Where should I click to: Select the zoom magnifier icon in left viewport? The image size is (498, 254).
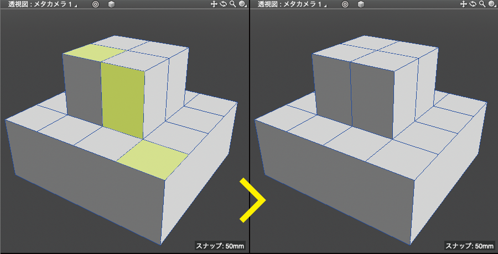233,4
